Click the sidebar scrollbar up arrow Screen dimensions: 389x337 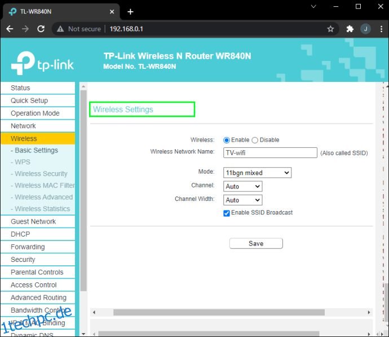click(83, 86)
